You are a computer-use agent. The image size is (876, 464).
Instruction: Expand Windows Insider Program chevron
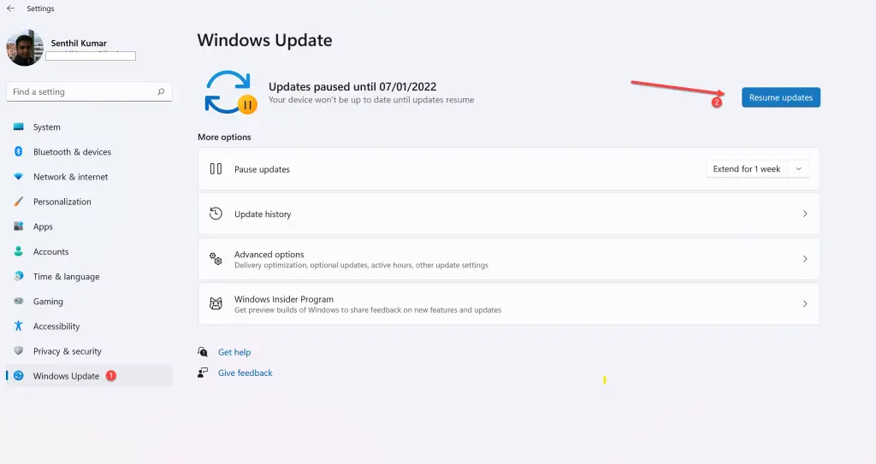(804, 303)
